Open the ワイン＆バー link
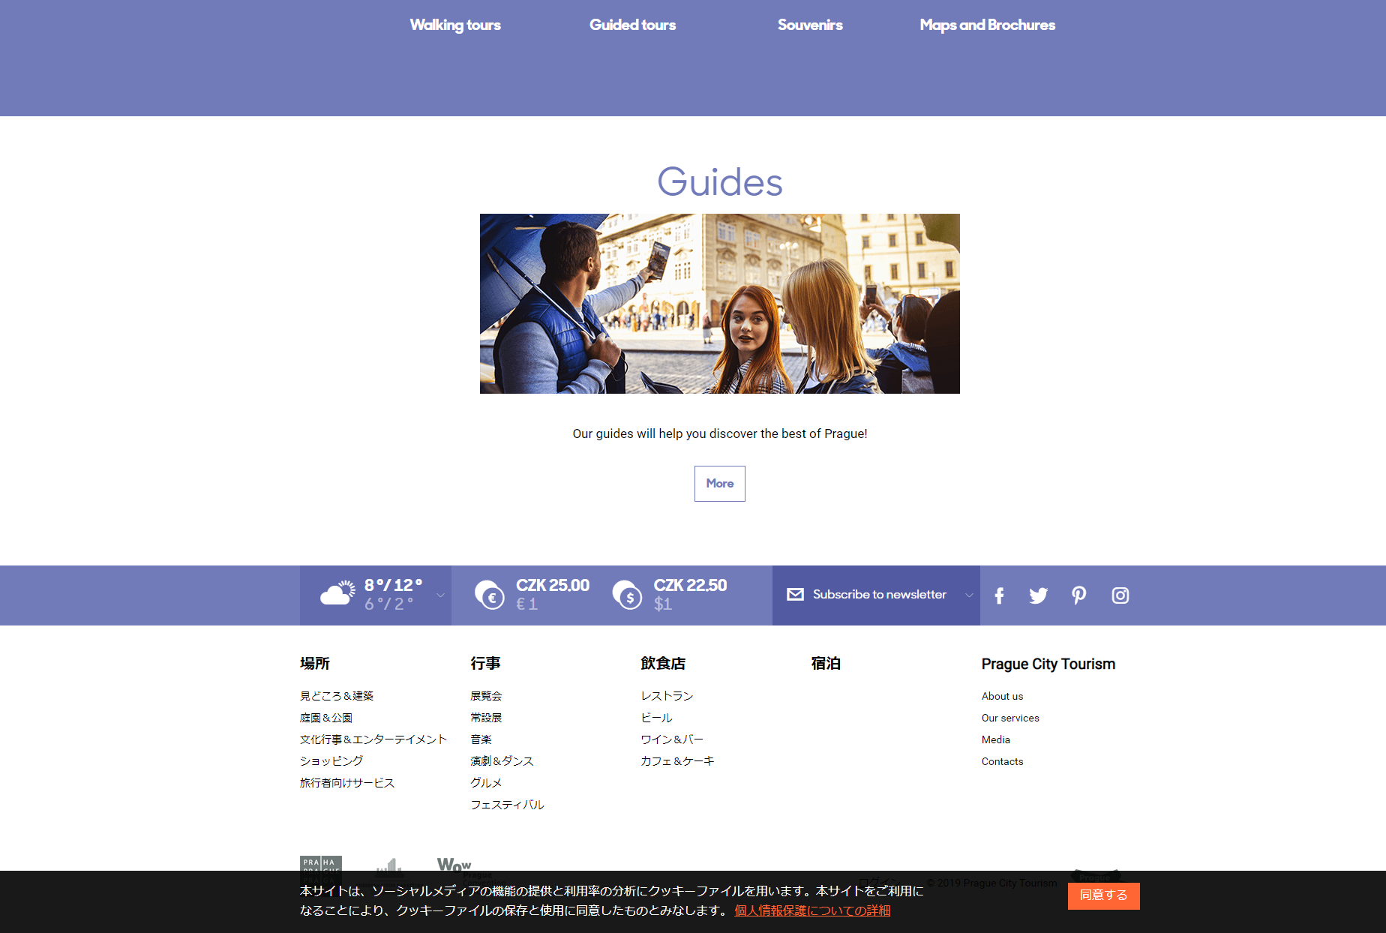The image size is (1386, 933). click(672, 739)
